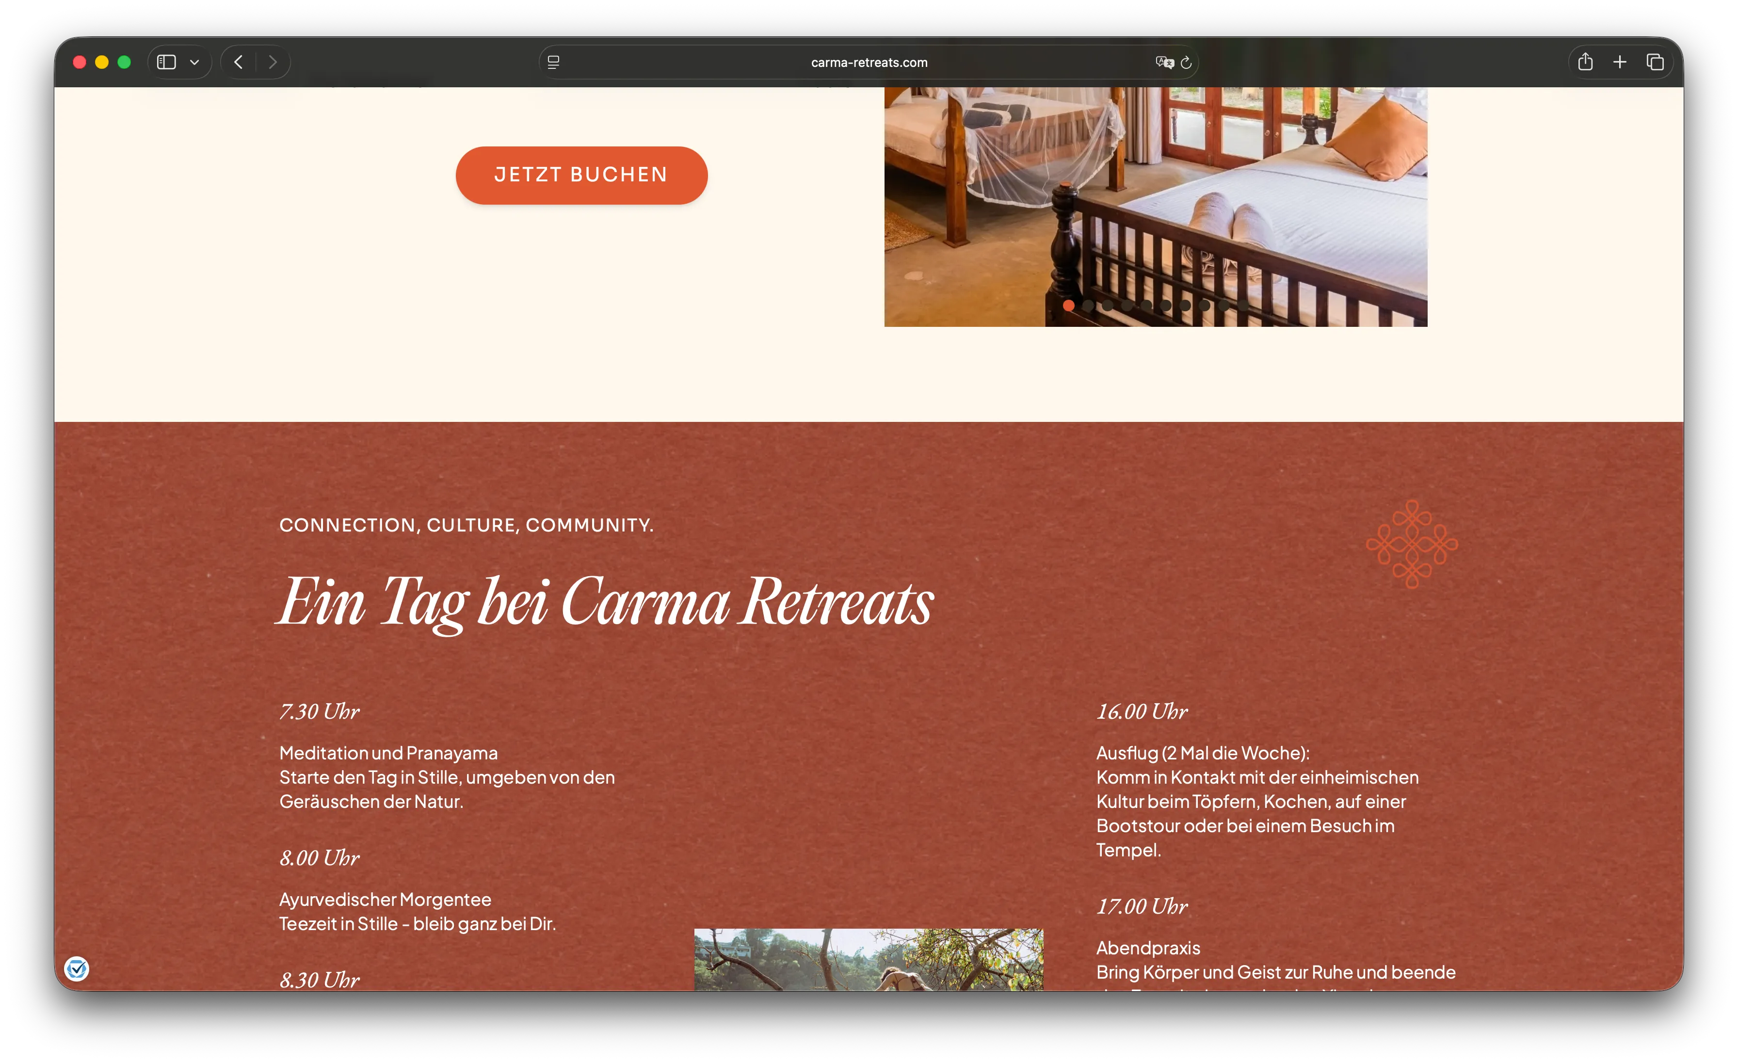Expand the sidebar tab group dropdown arrow
Viewport: 1738px width, 1063px height.
tap(194, 62)
